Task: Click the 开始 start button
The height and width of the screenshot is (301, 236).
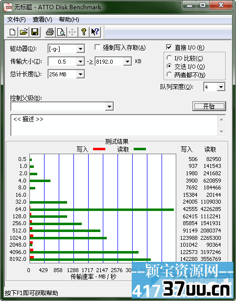Action: [209, 106]
